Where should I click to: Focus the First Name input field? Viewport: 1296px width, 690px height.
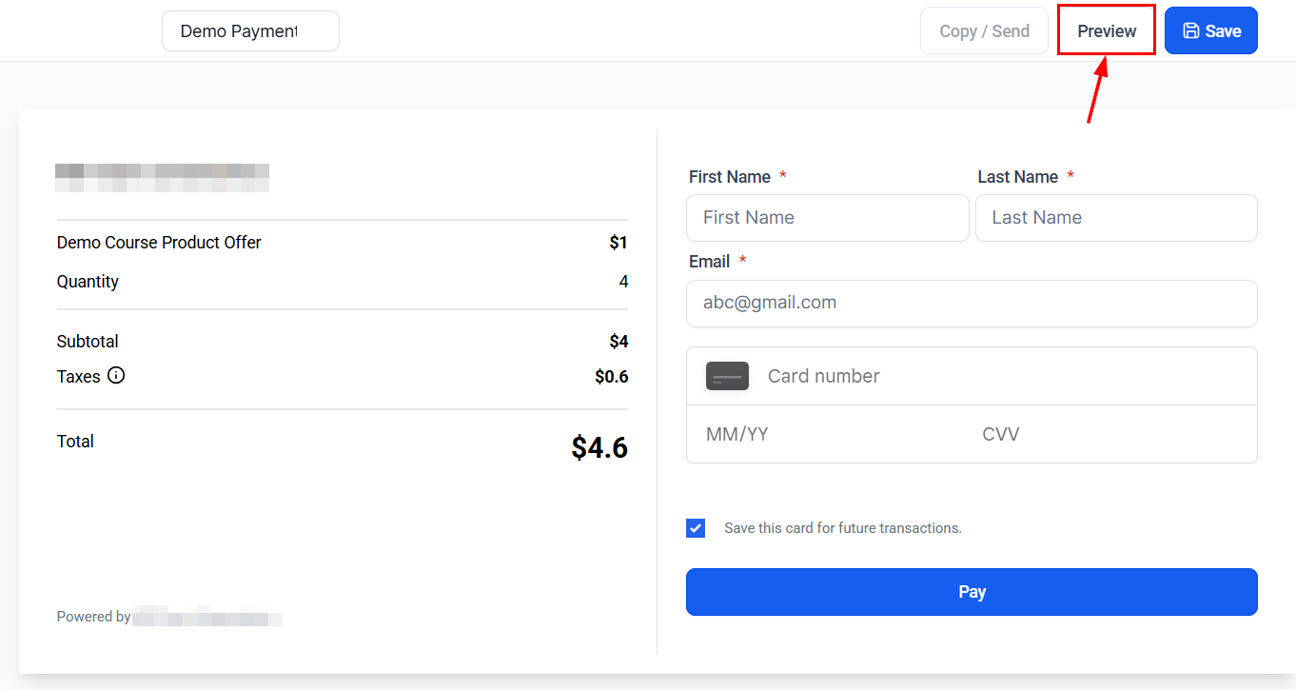coord(827,218)
